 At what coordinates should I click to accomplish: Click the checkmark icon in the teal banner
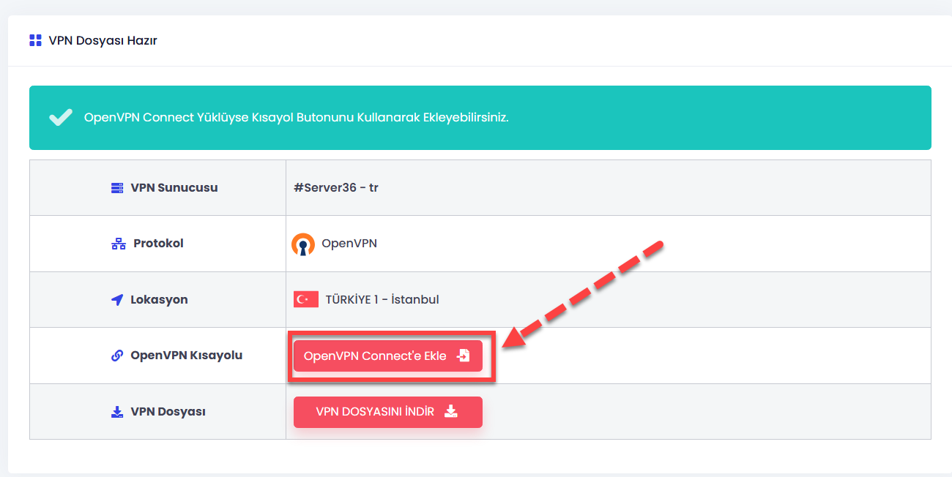click(x=61, y=117)
